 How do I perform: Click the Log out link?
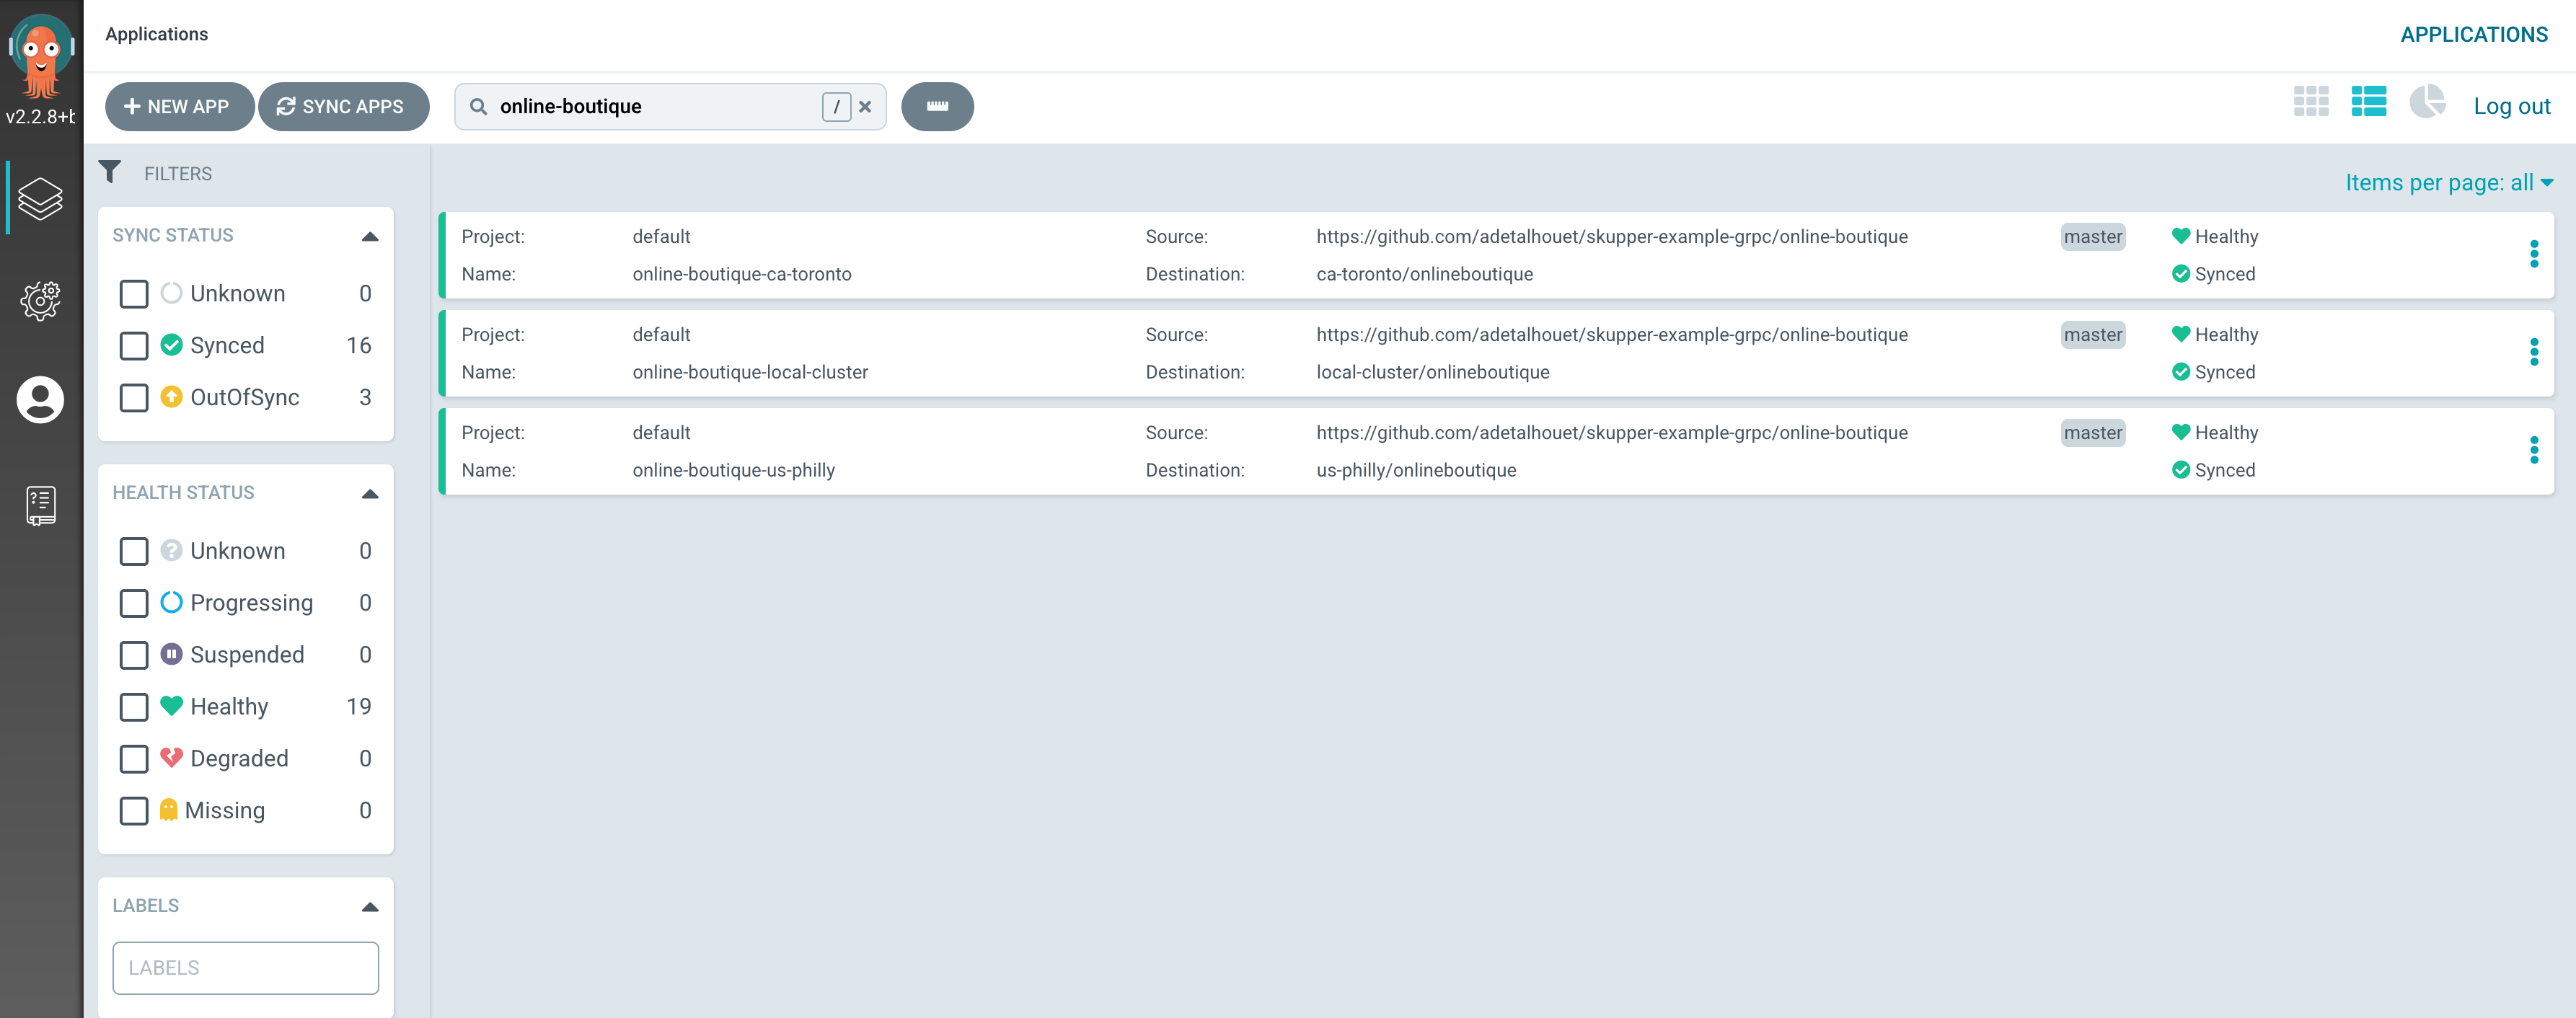tap(2511, 106)
